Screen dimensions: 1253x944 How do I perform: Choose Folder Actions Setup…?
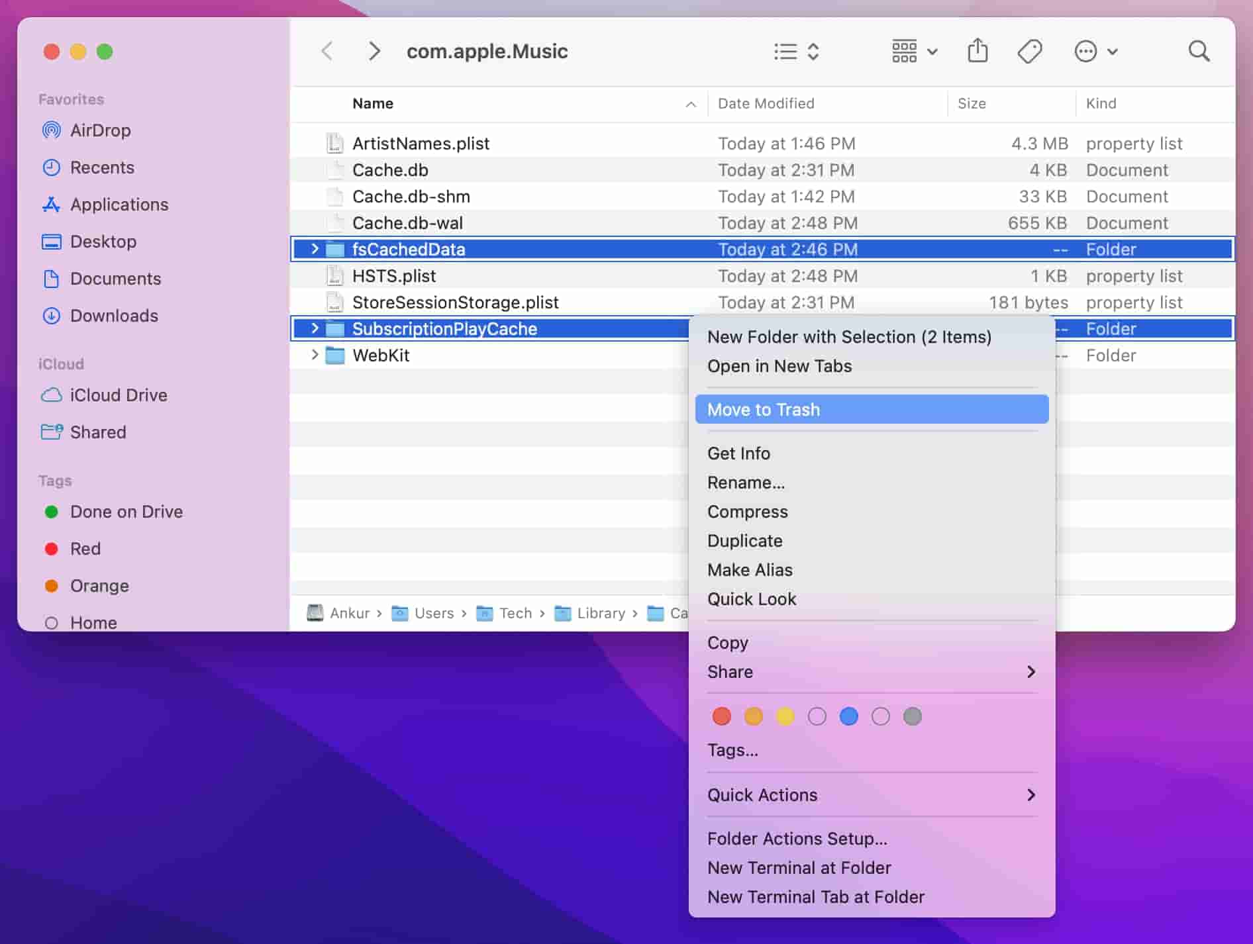[x=872, y=839]
